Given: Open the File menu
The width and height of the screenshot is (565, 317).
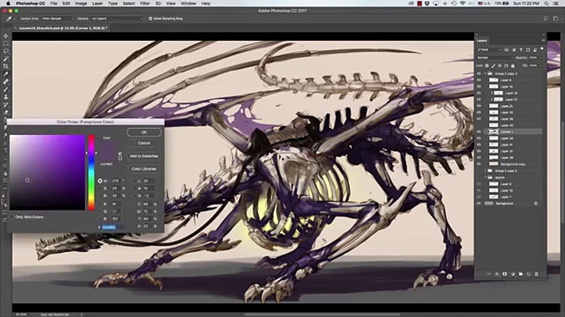Looking at the screenshot, I should click(54, 4).
